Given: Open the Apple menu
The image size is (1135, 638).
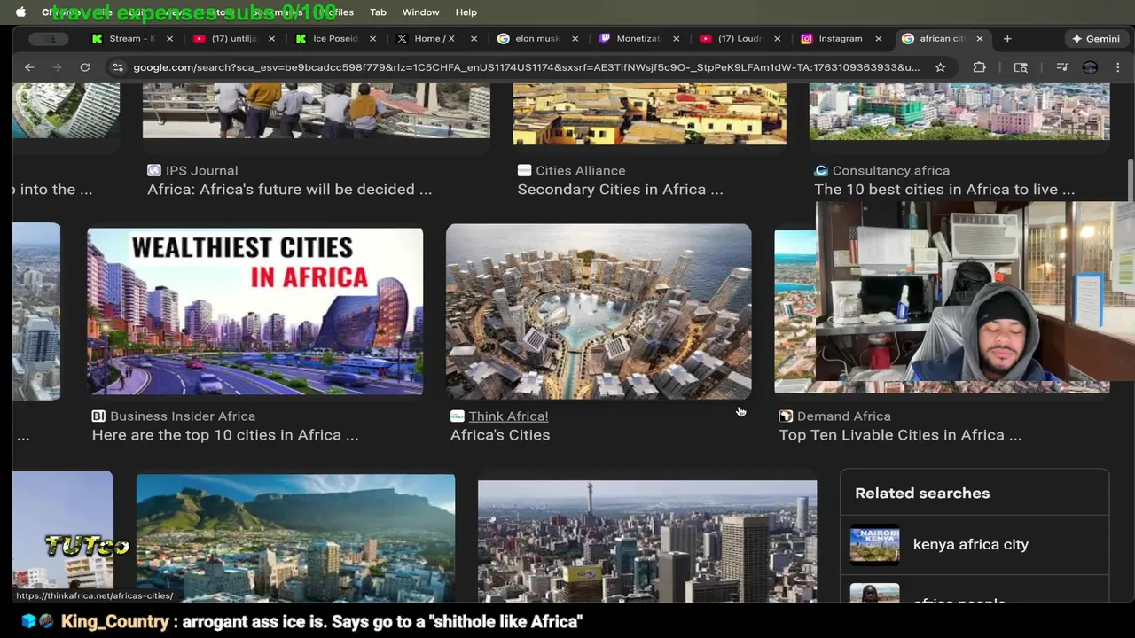Looking at the screenshot, I should click(x=20, y=12).
